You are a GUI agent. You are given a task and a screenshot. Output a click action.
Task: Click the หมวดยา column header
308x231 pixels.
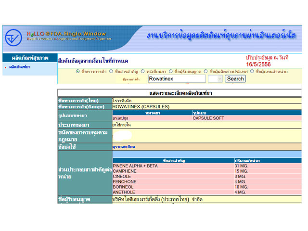point(153,113)
